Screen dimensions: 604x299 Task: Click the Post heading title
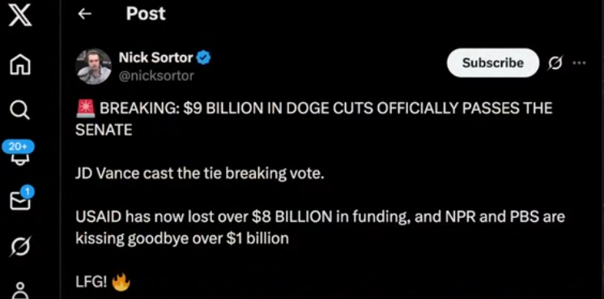pos(146,14)
